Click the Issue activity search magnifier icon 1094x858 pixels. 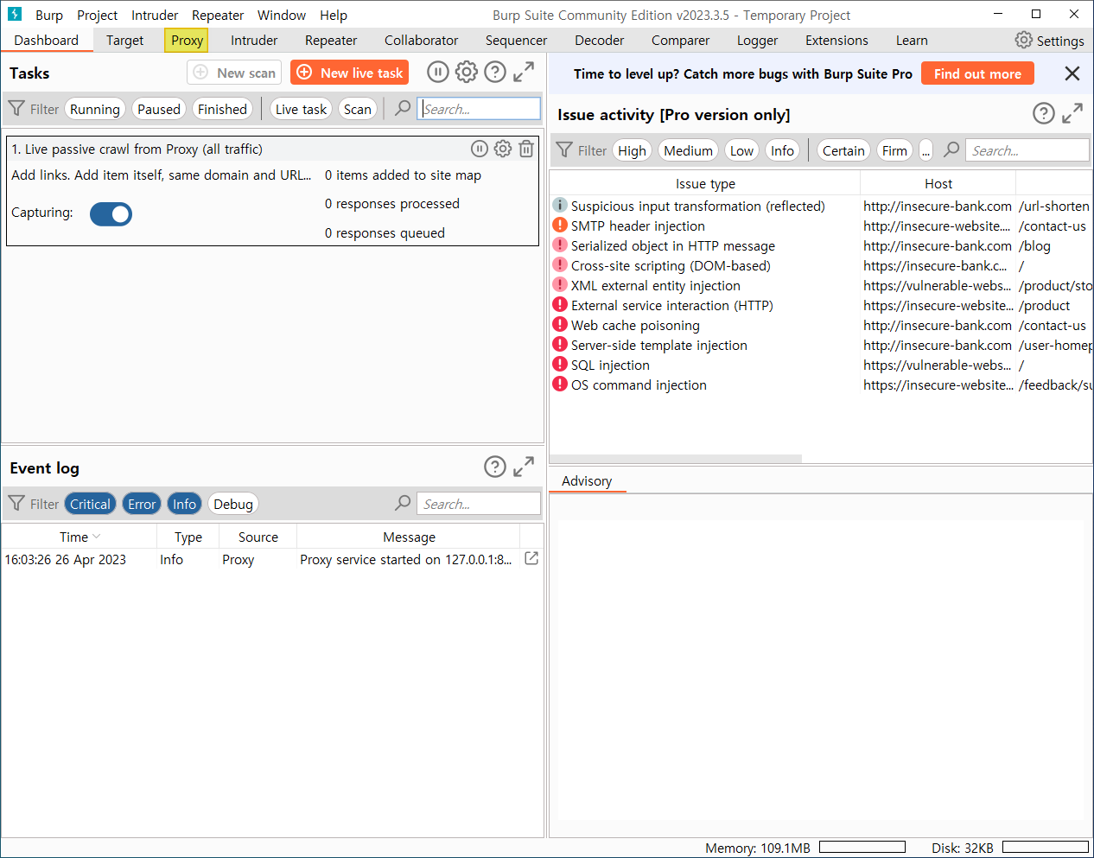click(x=951, y=149)
